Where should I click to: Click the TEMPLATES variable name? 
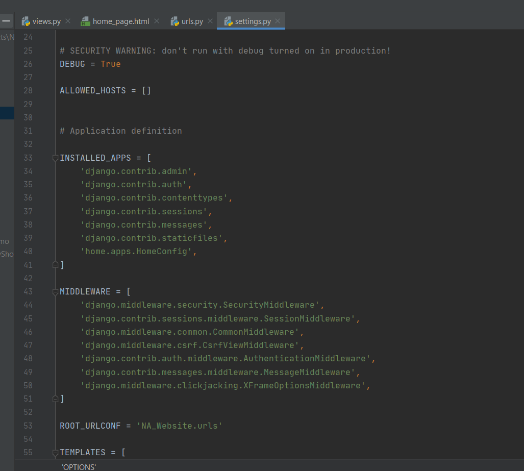(83, 452)
